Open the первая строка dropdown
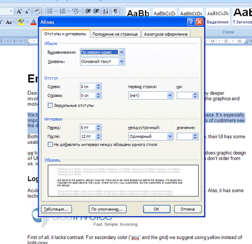This screenshot has height=244, width=252. tap(151, 96)
